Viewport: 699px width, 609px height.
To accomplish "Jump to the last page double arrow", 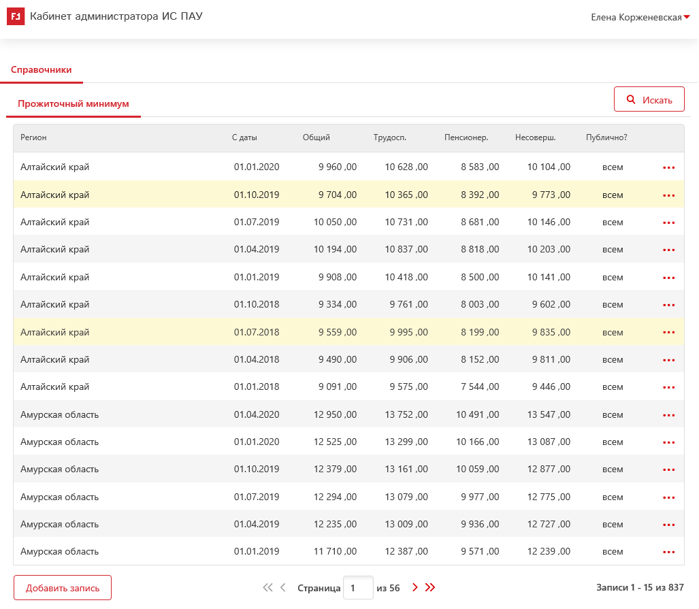I will 430,588.
